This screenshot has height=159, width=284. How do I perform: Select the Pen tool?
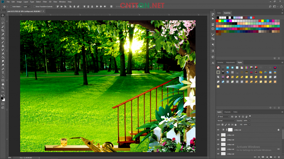3,69
